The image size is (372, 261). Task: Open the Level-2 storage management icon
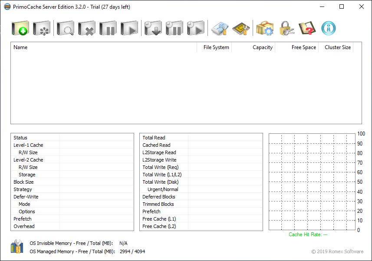[x=220, y=29]
